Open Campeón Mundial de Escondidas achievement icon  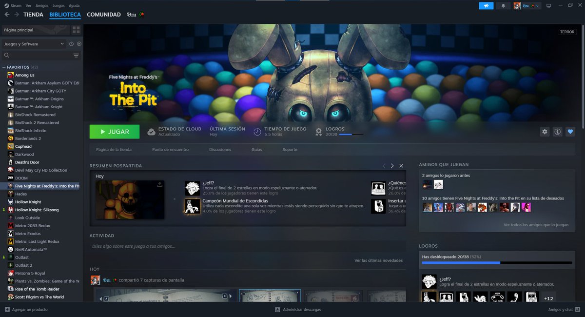coord(192,206)
